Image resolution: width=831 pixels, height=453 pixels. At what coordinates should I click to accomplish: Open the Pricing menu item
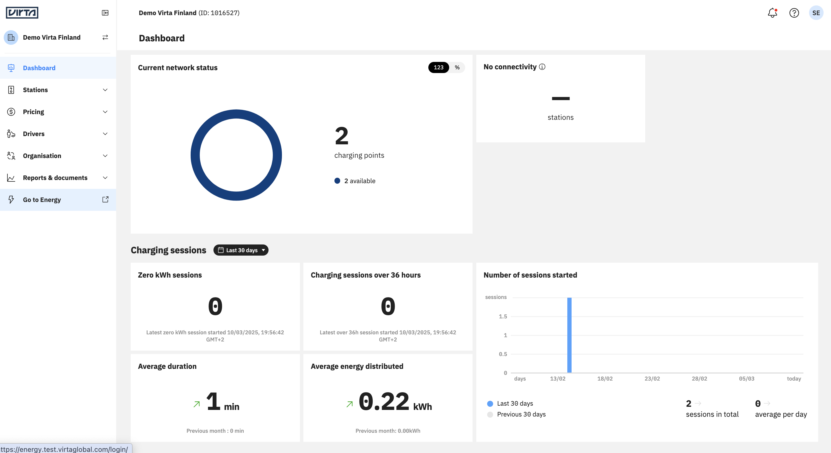pos(58,112)
